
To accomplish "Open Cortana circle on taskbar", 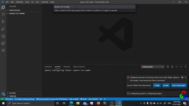I will pyautogui.click(x=58, y=103).
